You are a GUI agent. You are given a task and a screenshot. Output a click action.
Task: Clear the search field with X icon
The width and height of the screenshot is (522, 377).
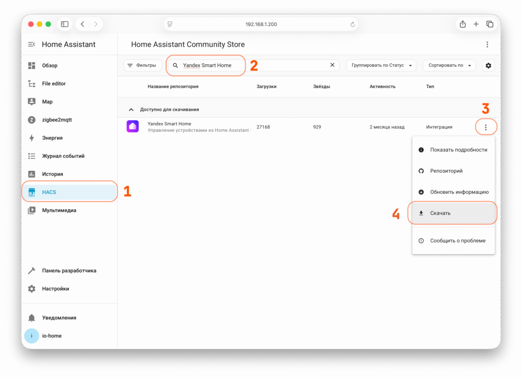click(332, 65)
